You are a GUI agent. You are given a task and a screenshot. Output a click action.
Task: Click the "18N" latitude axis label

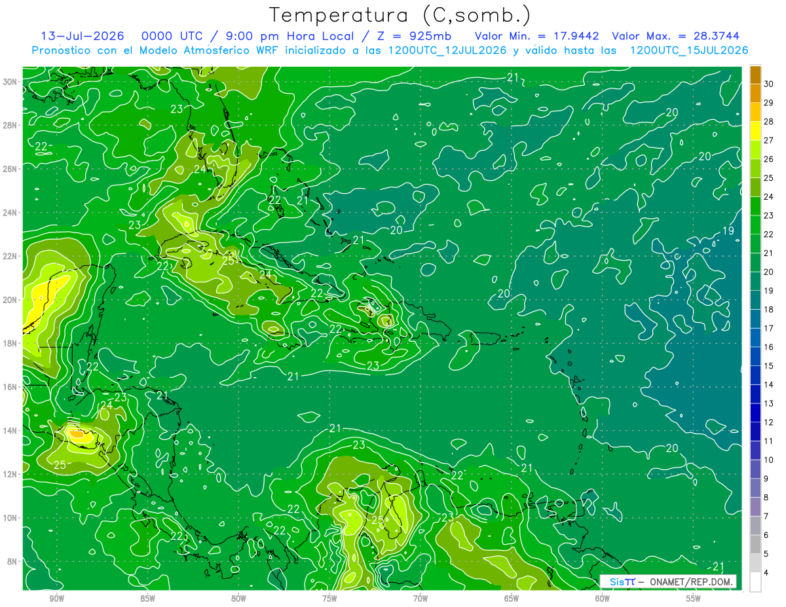(10, 343)
